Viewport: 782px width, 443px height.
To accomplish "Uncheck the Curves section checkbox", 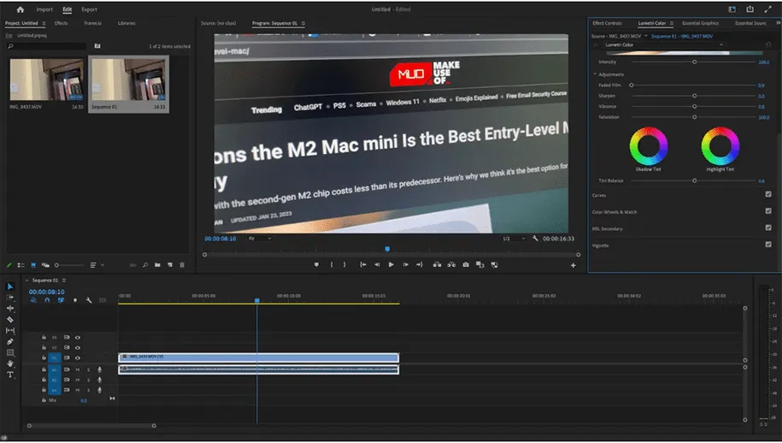I will pyautogui.click(x=768, y=195).
